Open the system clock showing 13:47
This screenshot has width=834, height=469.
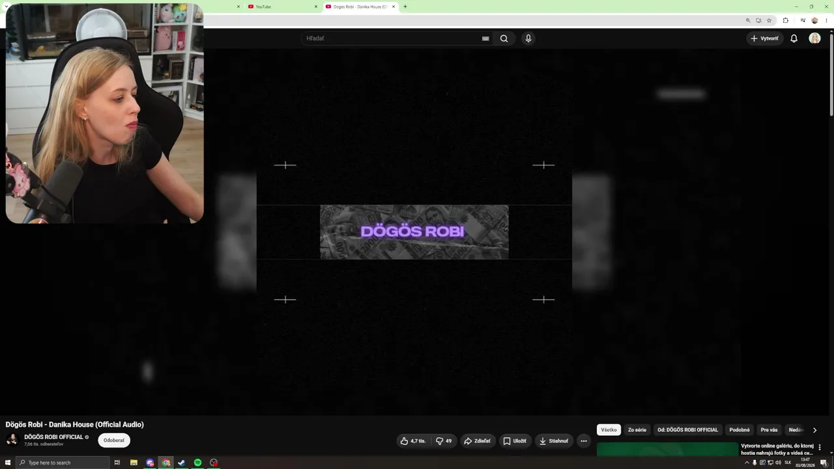pyautogui.click(x=806, y=462)
